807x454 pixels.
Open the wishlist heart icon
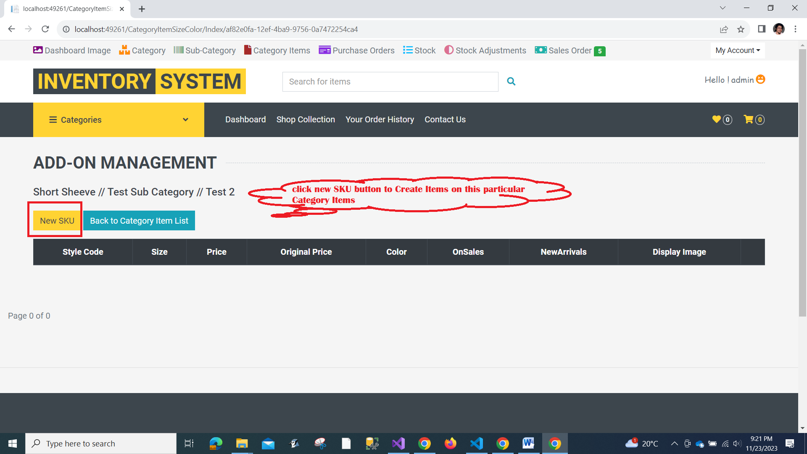[716, 119]
